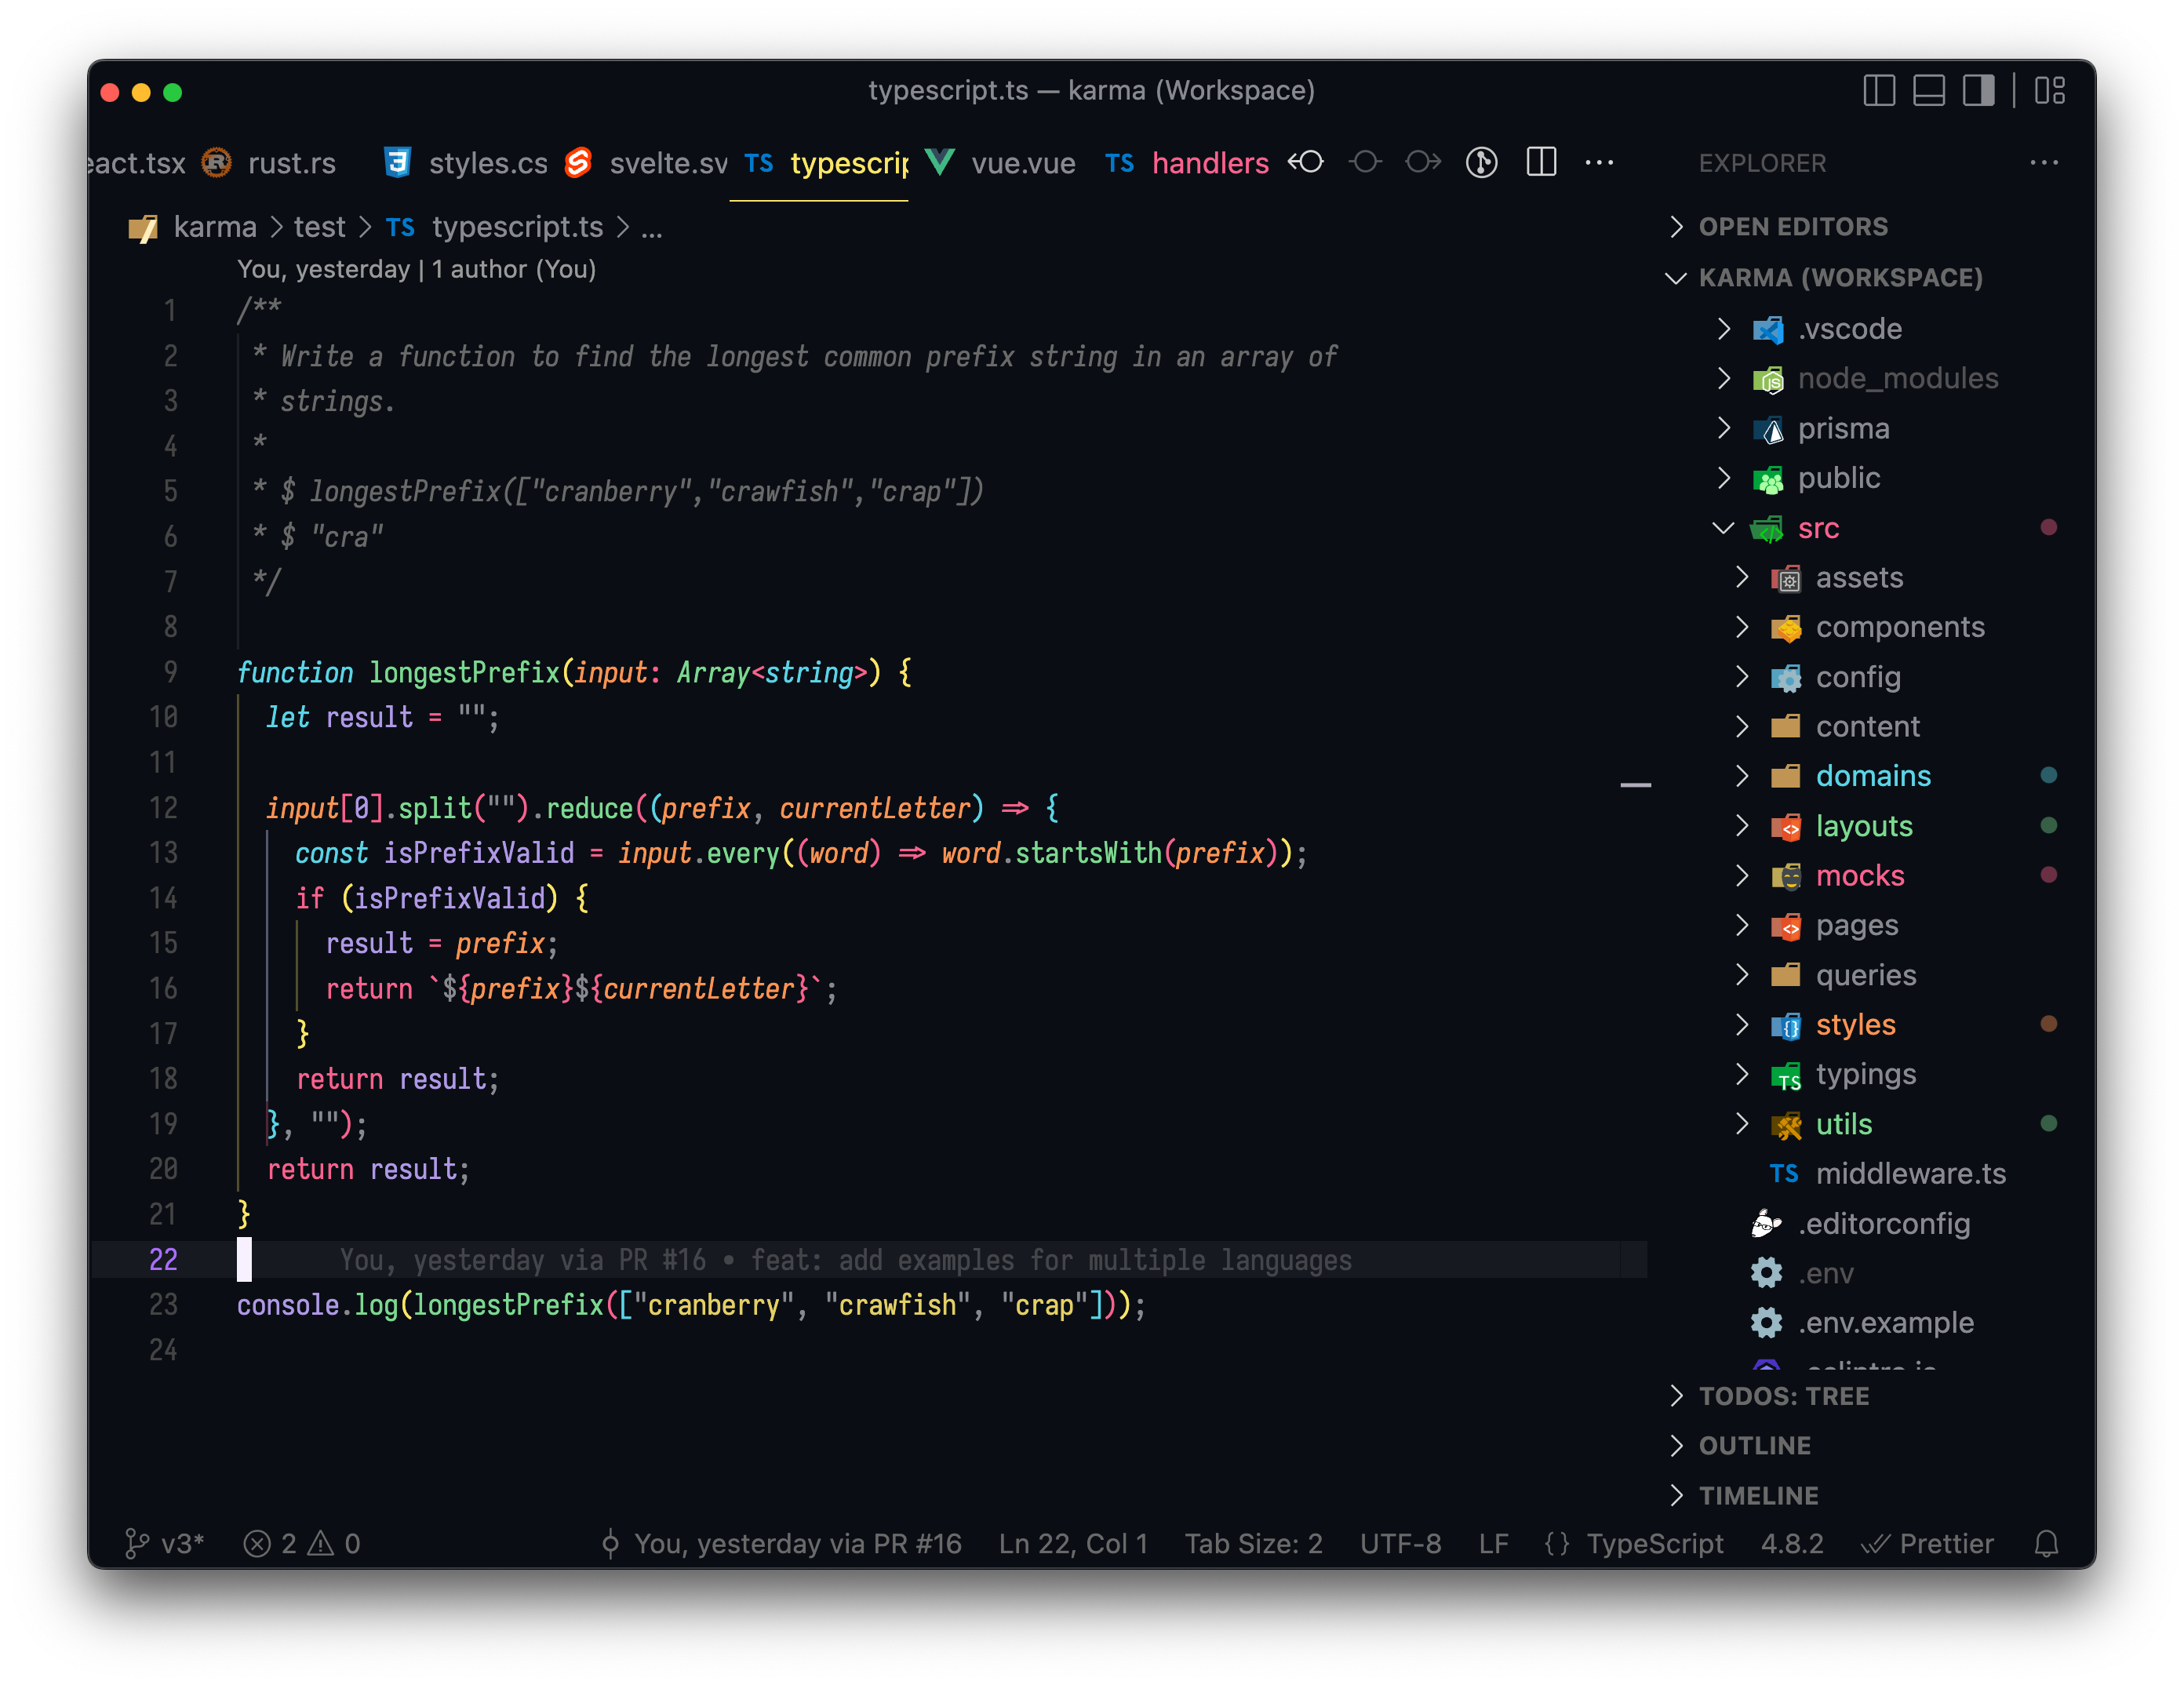The height and width of the screenshot is (1685, 2184).
Task: Click the errors and warnings indicator
Action: [301, 1543]
